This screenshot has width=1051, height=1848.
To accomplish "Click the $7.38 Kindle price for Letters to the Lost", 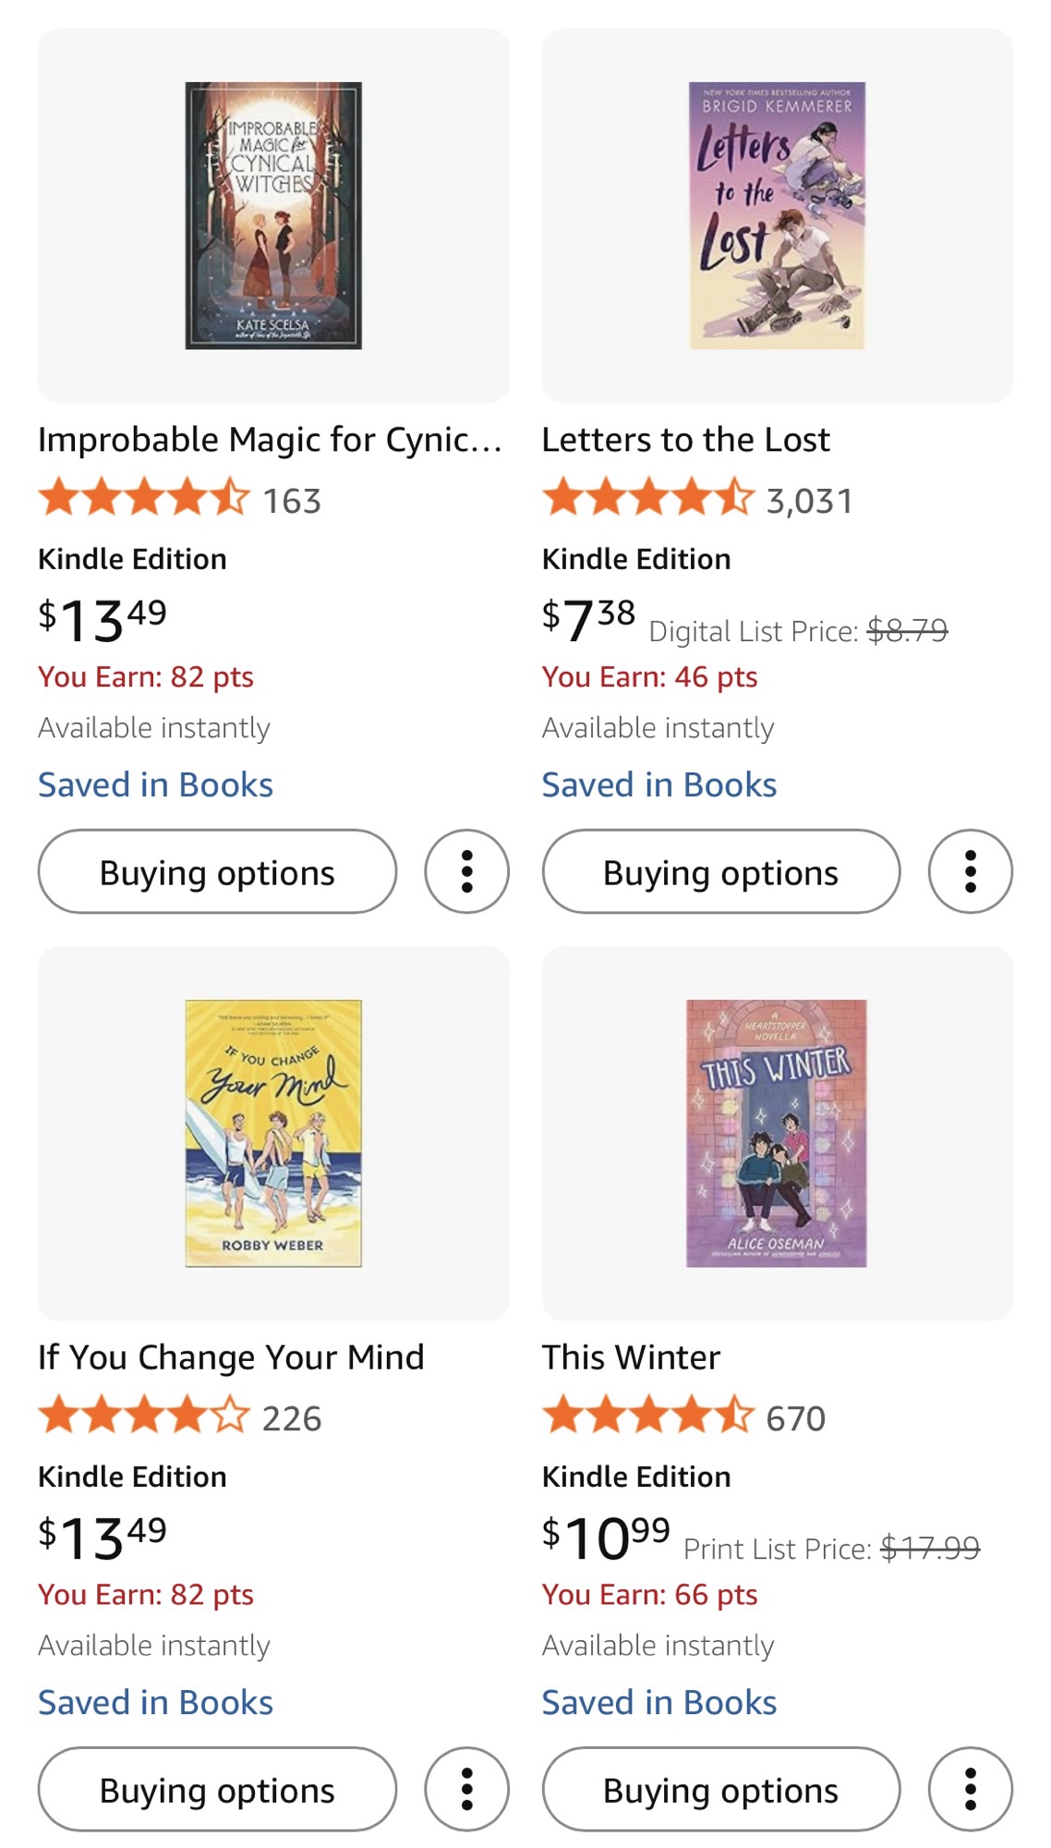I will (x=588, y=619).
